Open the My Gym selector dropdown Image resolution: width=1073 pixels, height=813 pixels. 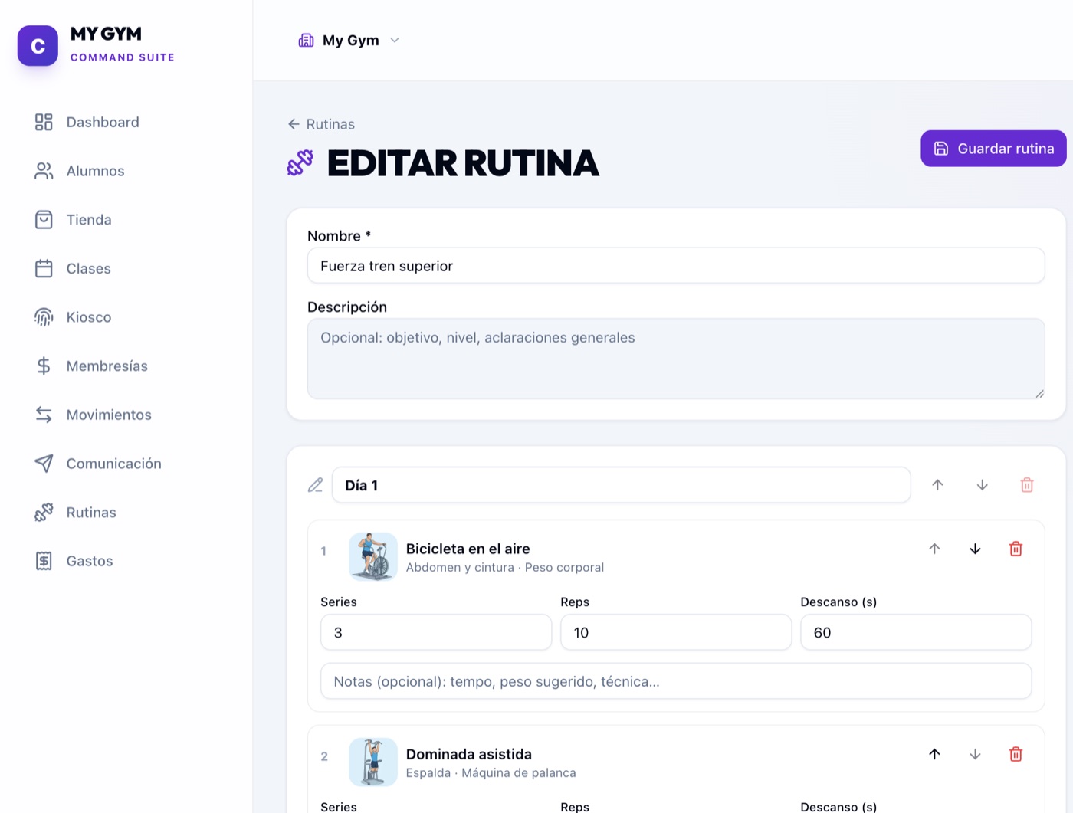click(349, 41)
